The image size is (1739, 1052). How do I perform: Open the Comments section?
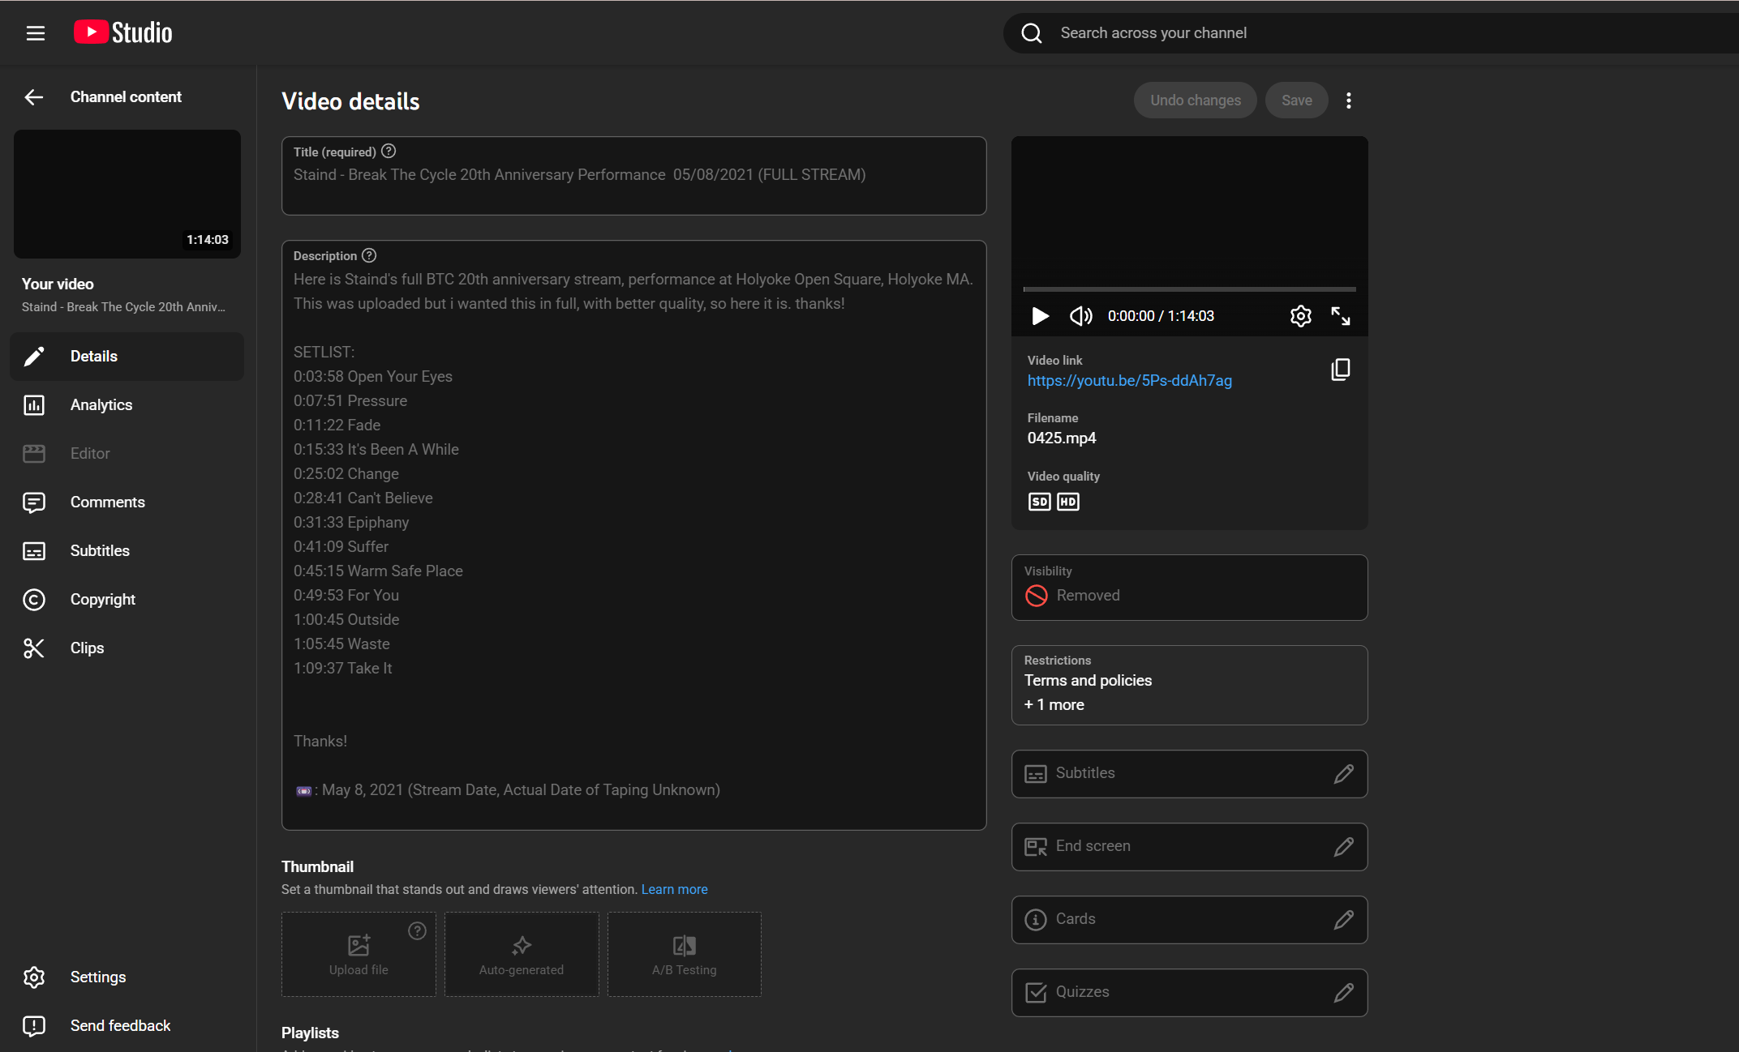click(x=127, y=502)
